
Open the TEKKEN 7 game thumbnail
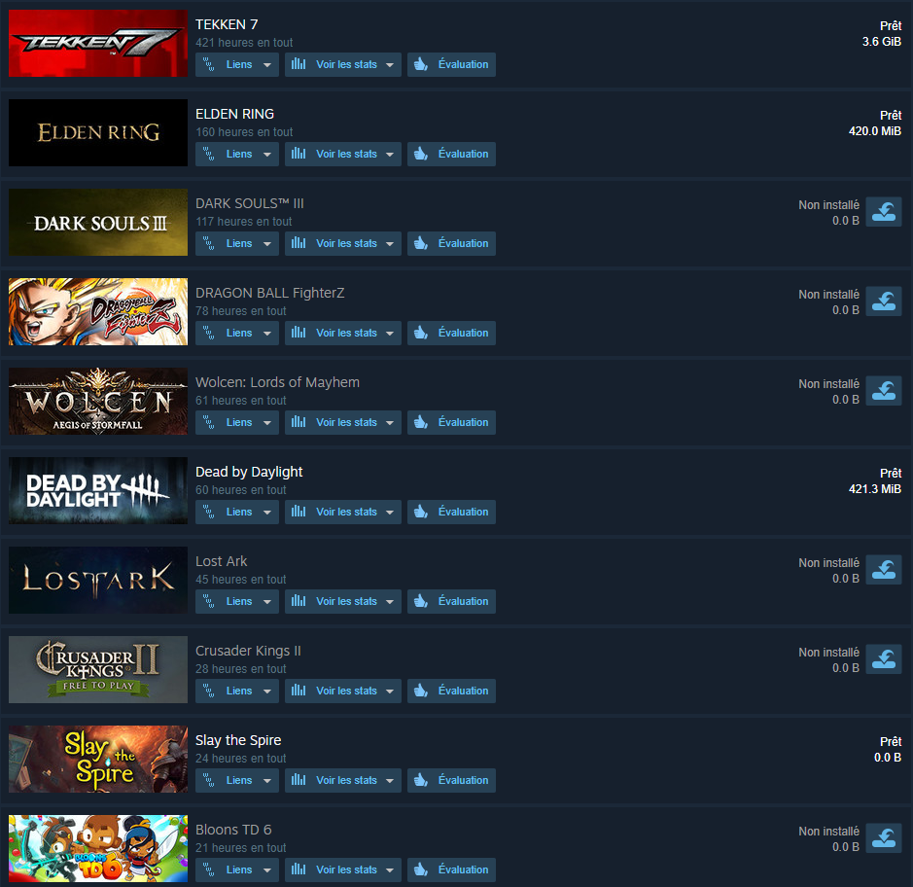[98, 43]
